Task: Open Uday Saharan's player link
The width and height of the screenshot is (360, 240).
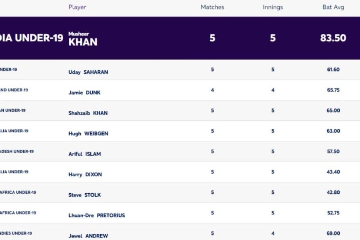Action: [x=88, y=72]
